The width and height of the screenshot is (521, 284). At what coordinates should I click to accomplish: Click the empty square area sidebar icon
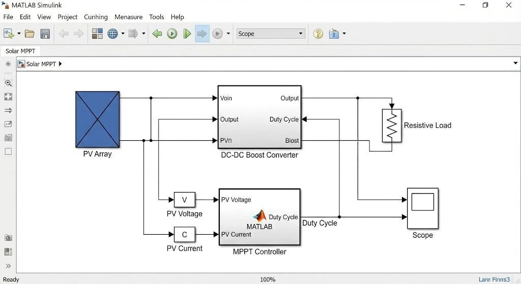point(8,151)
